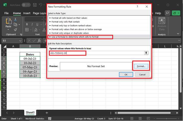Open the File menu

6,13
